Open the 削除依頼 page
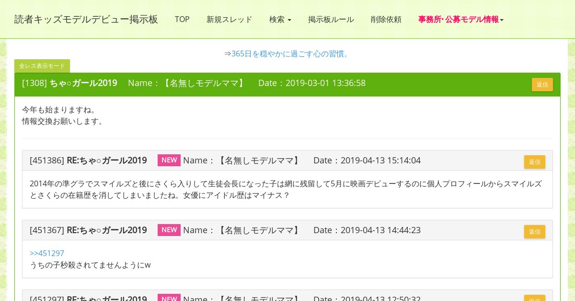Viewport: 575px width, 301px height. pos(386,20)
